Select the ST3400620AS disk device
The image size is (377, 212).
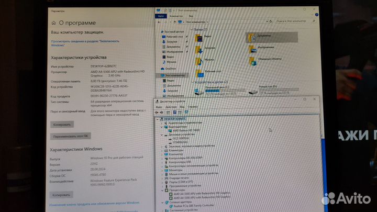click(x=178, y=142)
